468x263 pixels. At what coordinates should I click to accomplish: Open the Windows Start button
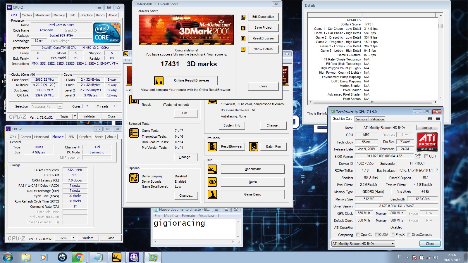click(x=8, y=257)
